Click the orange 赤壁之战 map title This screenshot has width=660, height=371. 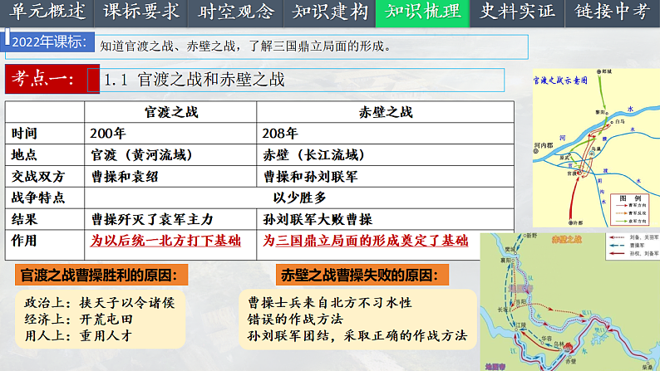click(x=567, y=240)
